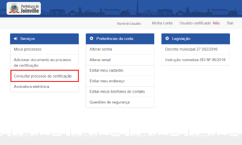Viewport: 242px width, 145px height.
Task: Open Consultar processo de certificação
Action: pos(44,76)
